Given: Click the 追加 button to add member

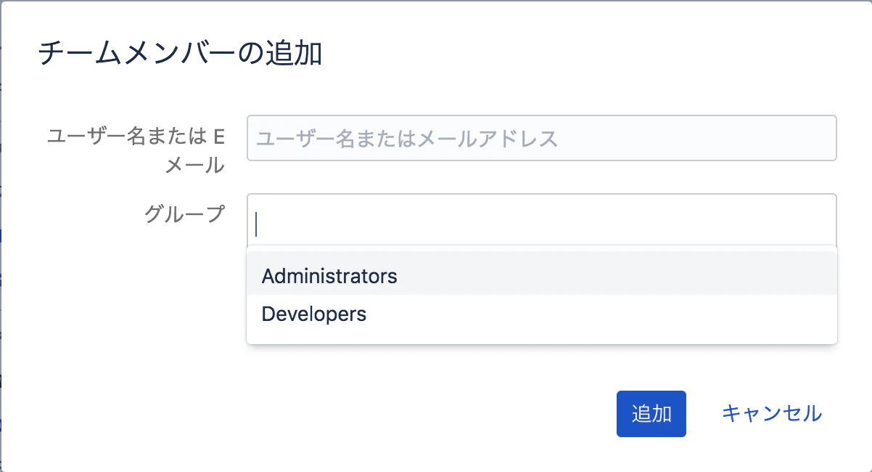Looking at the screenshot, I should 651,414.
